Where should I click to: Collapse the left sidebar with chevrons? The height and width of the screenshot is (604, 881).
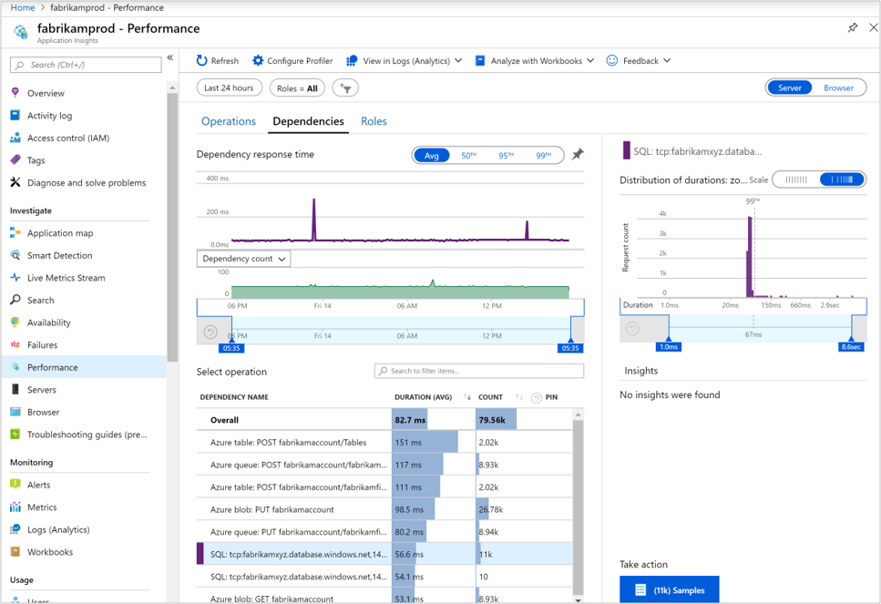coord(170,58)
